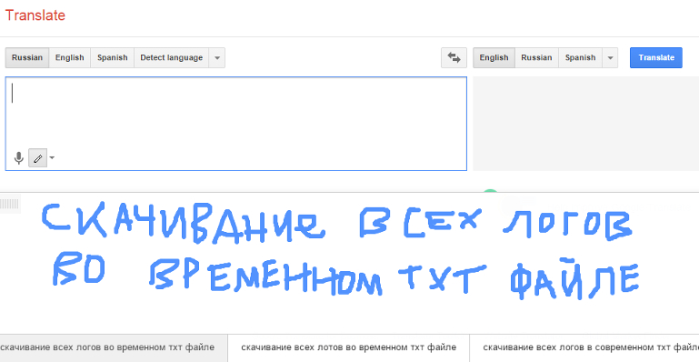Choose Spanish as the source language
Screen dimensions: 699x362
[113, 57]
